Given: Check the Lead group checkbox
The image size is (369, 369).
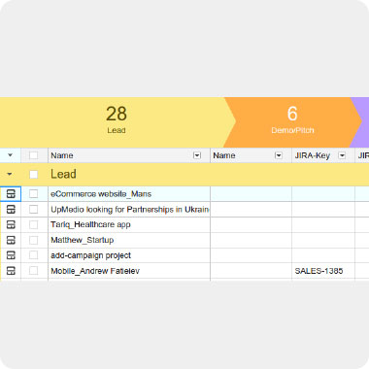Looking at the screenshot, I should (33, 175).
